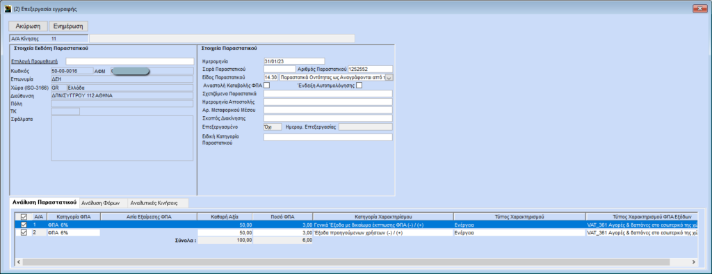Click the Έξοδα προηγούμενων χρήσεων cell
Screen dimensions: 712x274
(x=383, y=232)
